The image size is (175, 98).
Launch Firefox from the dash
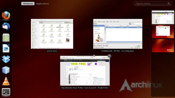click(x=6, y=16)
